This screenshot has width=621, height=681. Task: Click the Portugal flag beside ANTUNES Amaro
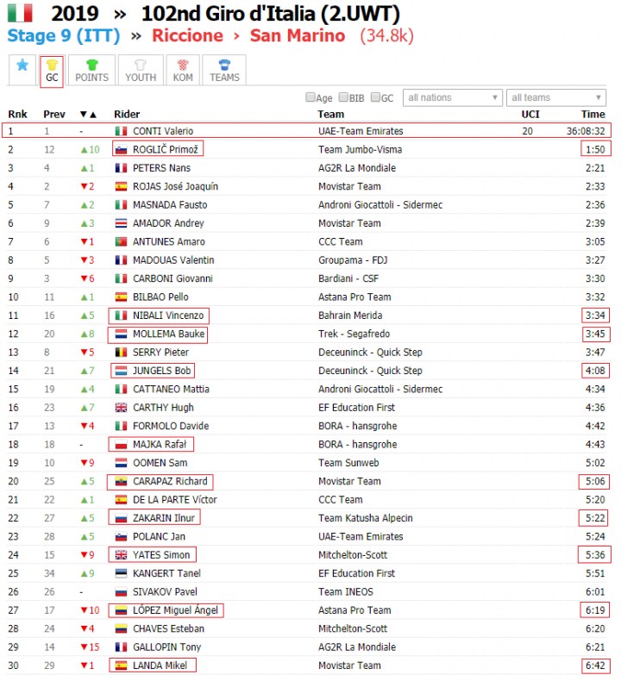coord(121,242)
